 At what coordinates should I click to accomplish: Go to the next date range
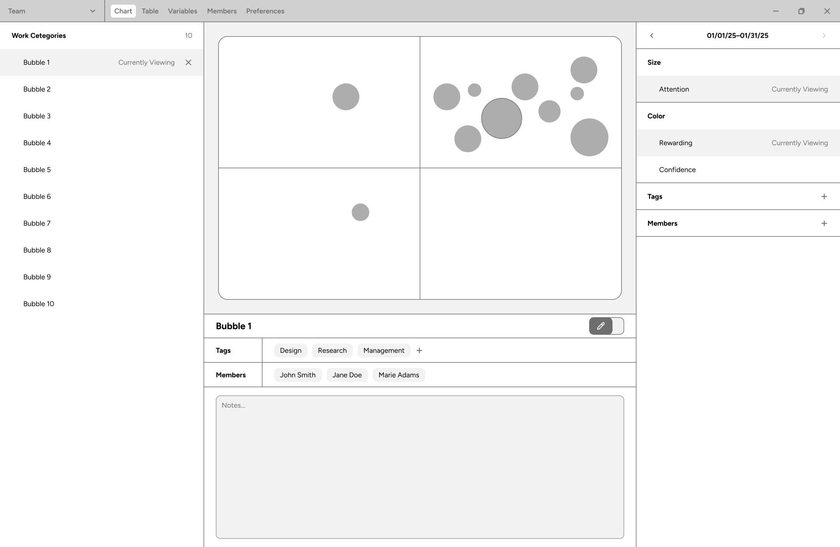click(x=824, y=35)
